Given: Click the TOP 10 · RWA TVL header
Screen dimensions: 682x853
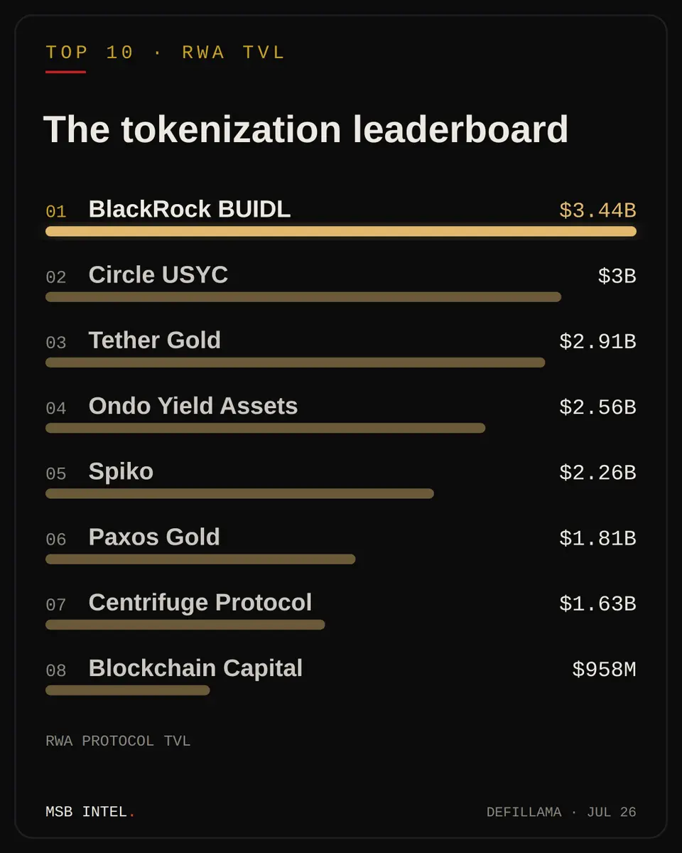Looking at the screenshot, I should coord(166,53).
